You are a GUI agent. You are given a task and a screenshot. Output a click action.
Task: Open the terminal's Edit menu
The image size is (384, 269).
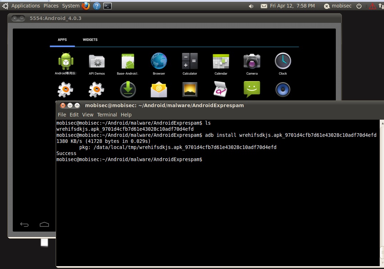pos(74,115)
